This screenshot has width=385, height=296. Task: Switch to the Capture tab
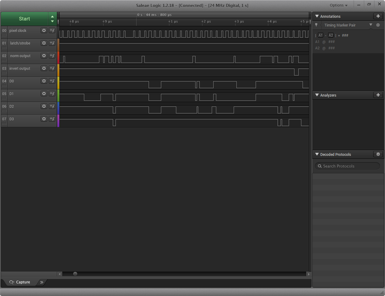click(x=20, y=282)
